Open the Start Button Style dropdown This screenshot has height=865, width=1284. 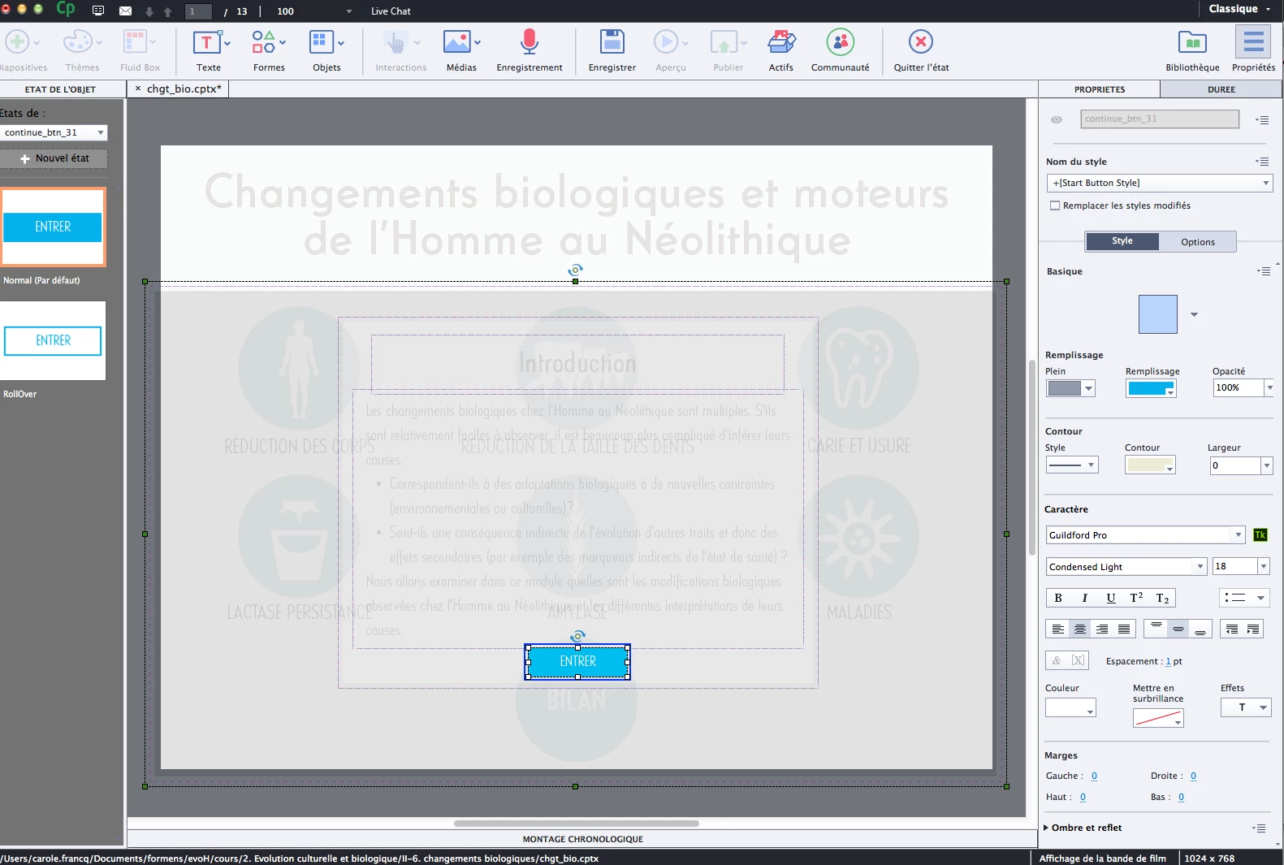pyautogui.click(x=1159, y=183)
